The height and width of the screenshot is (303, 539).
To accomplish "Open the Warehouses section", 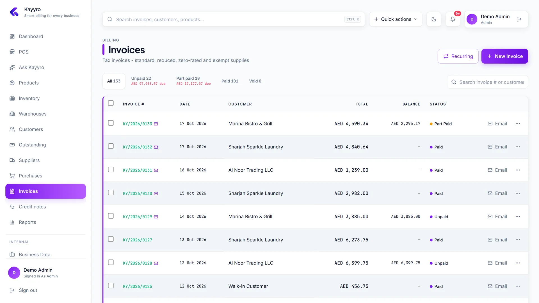I will point(45,114).
